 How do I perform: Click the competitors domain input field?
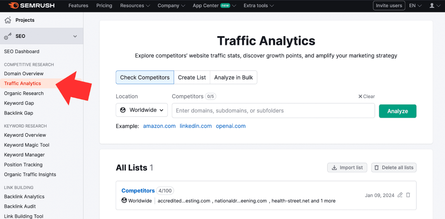[273, 111]
